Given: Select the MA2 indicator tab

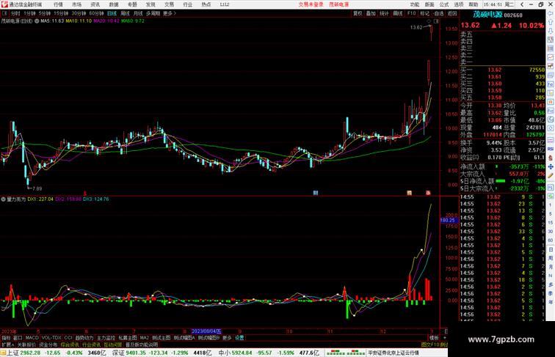Looking at the screenshot, I should point(145,338).
